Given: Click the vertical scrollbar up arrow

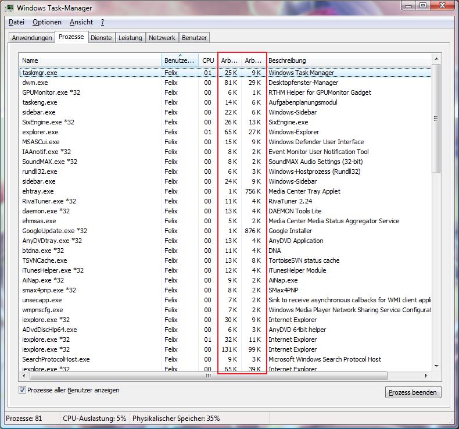Looking at the screenshot, I should pos(436,59).
